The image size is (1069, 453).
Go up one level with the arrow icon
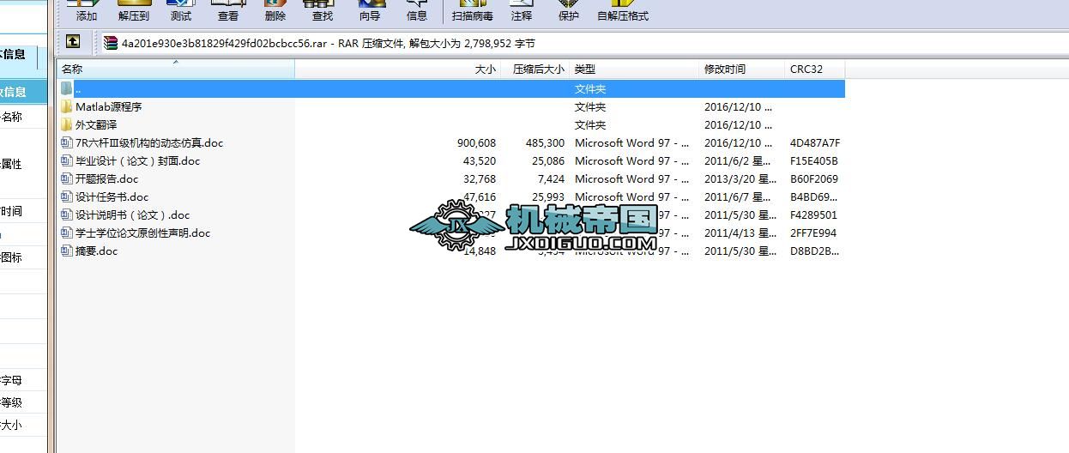pos(73,41)
